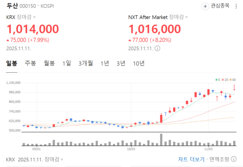Show the 3개월 chart period

tap(85, 63)
